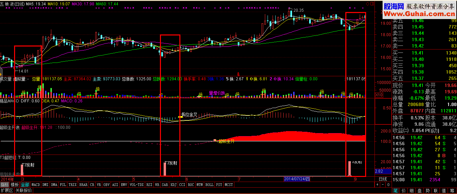Screen dimensions: 457x194
Task: Click the 卖一 19.42 ask row
Action: 424,46
